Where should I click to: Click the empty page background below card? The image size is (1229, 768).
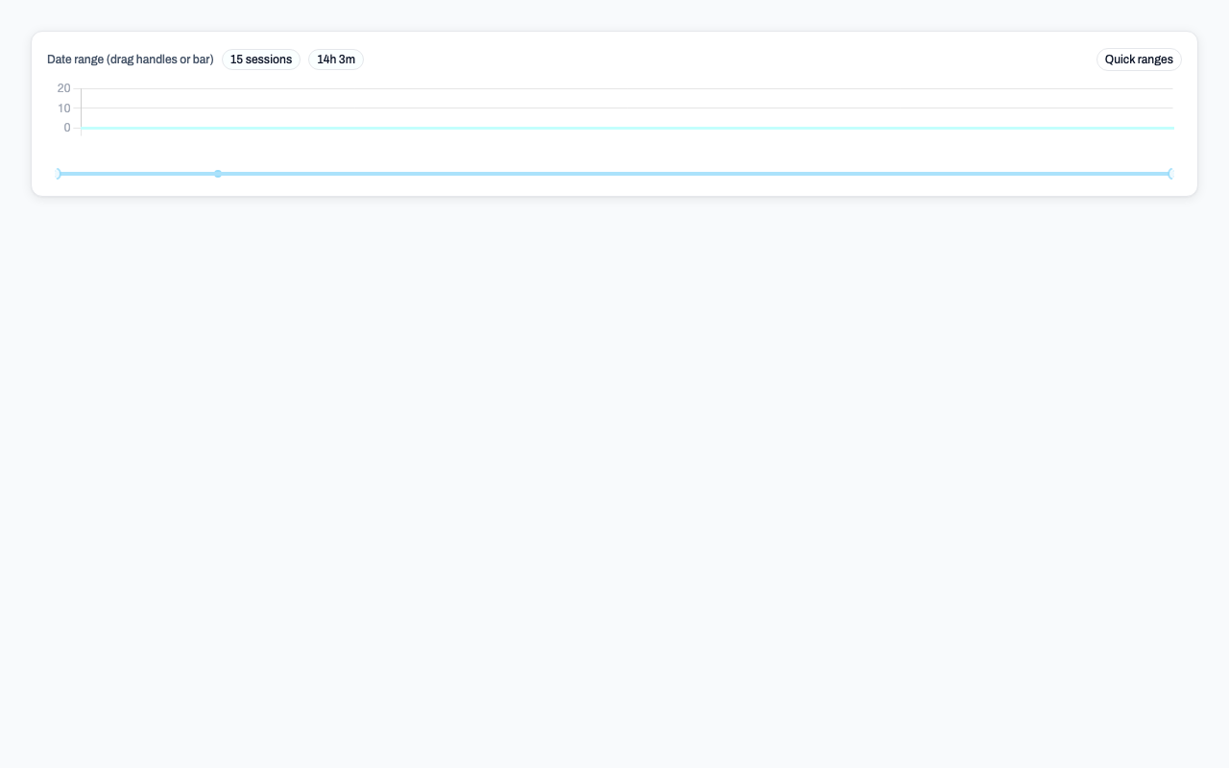(x=614, y=480)
